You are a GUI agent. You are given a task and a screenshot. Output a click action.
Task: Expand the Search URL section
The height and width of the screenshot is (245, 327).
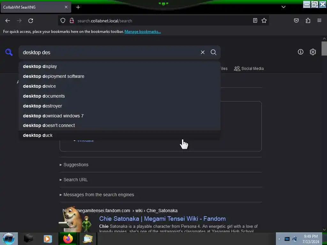[x=74, y=180]
